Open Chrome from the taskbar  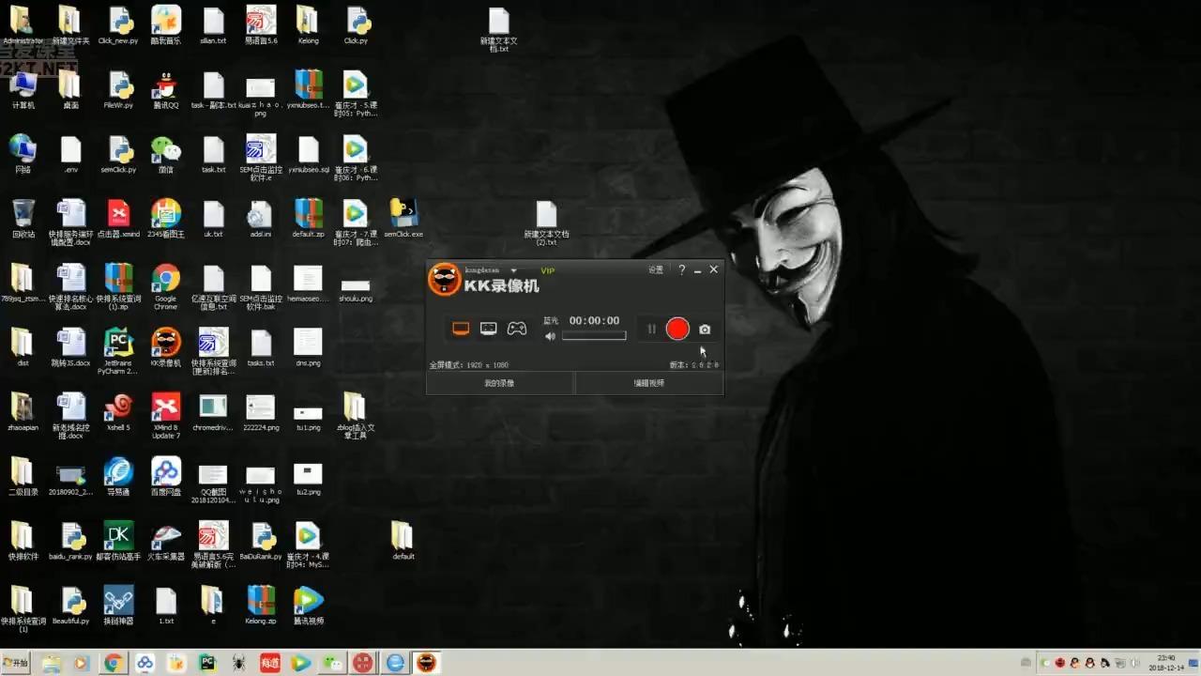tap(113, 663)
